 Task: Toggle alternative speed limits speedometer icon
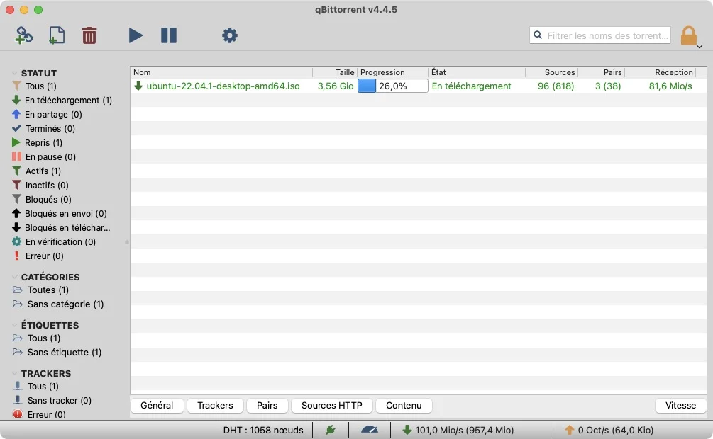pos(369,430)
